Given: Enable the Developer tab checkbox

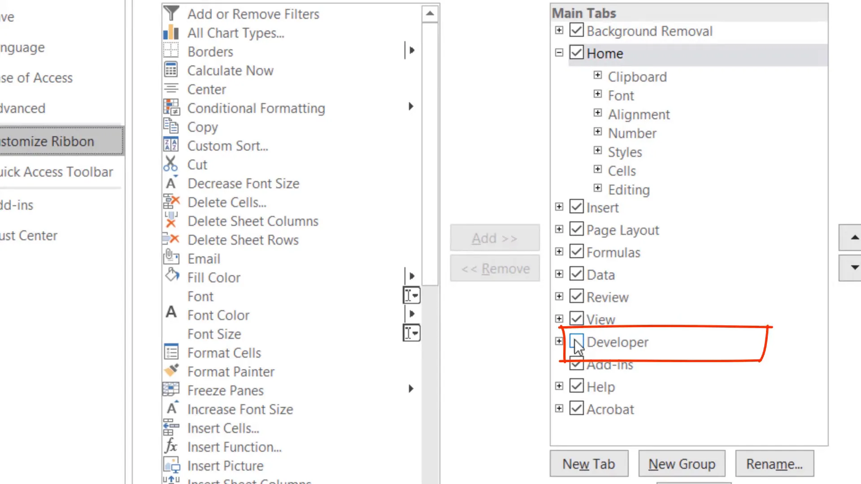Looking at the screenshot, I should (577, 341).
